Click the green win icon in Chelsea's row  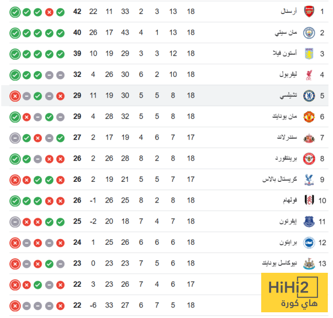click(37, 96)
